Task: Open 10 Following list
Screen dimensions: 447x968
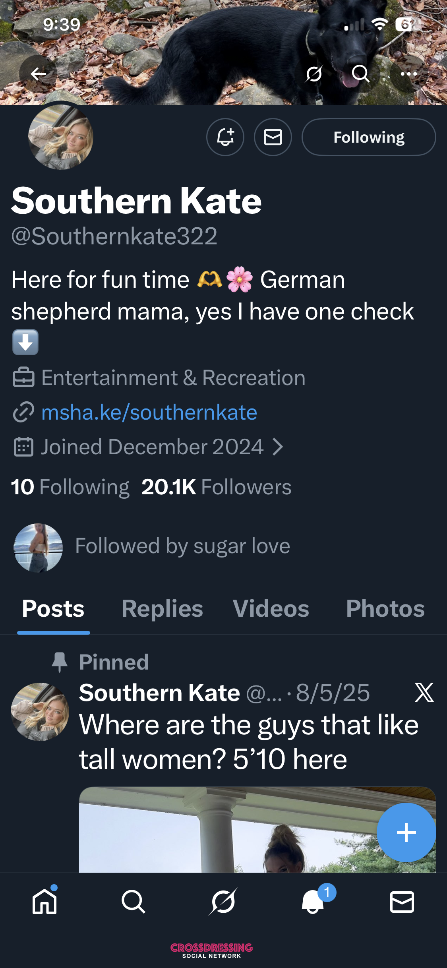Action: [x=70, y=487]
